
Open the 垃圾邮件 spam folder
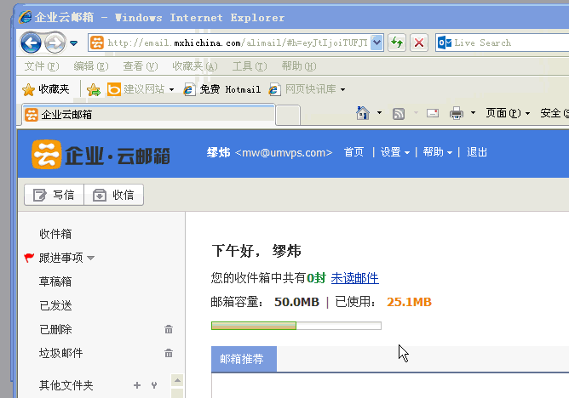pyautogui.click(x=61, y=353)
